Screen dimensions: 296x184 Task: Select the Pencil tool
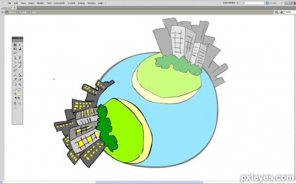(x=15, y=66)
